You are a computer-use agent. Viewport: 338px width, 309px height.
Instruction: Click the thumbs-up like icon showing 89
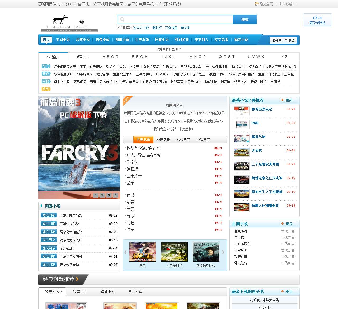point(315,17)
